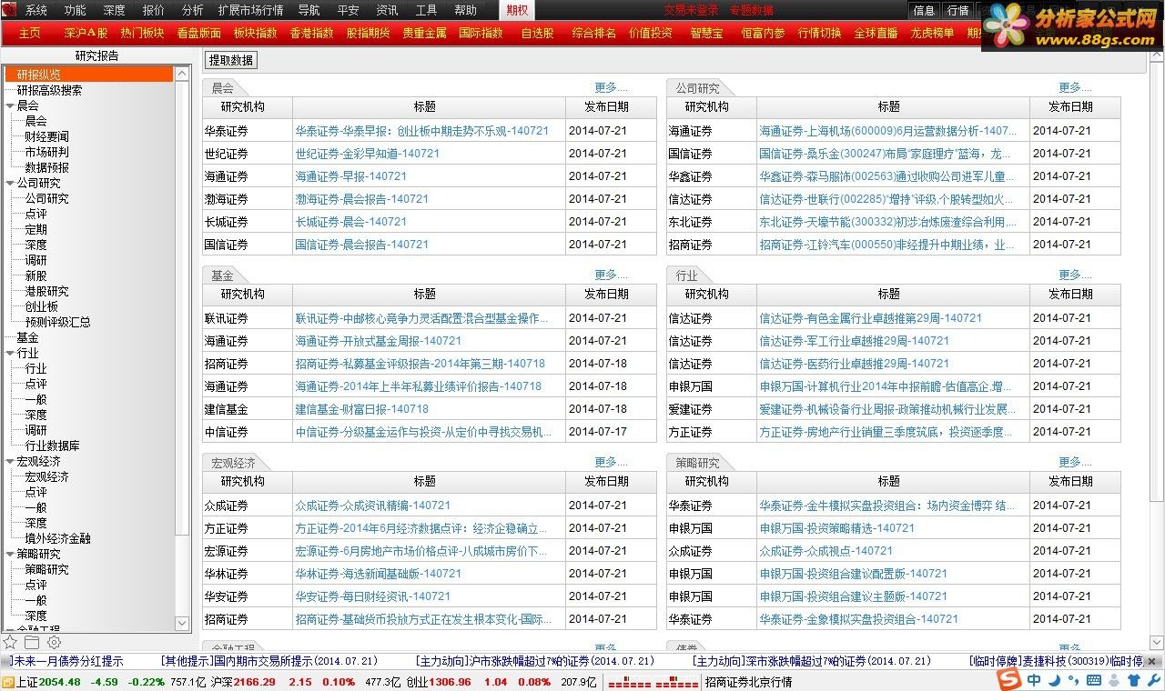Open the 帮助 menu
The image size is (1165, 691).
tap(465, 10)
